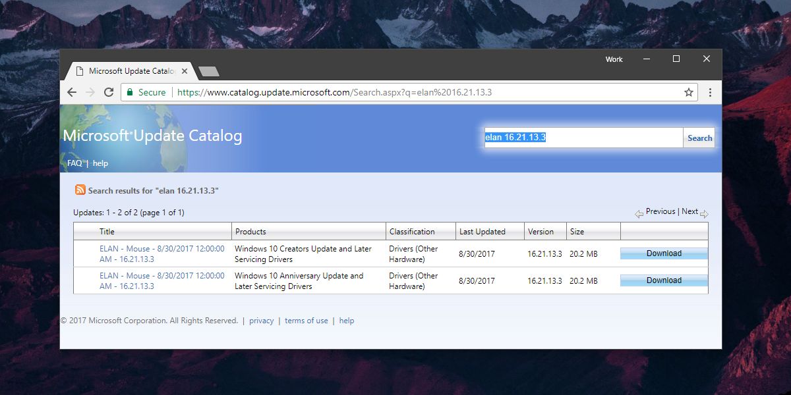Click the browser forward arrow

point(90,92)
